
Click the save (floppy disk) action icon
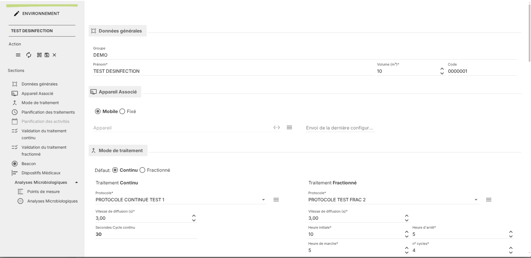tap(47, 55)
